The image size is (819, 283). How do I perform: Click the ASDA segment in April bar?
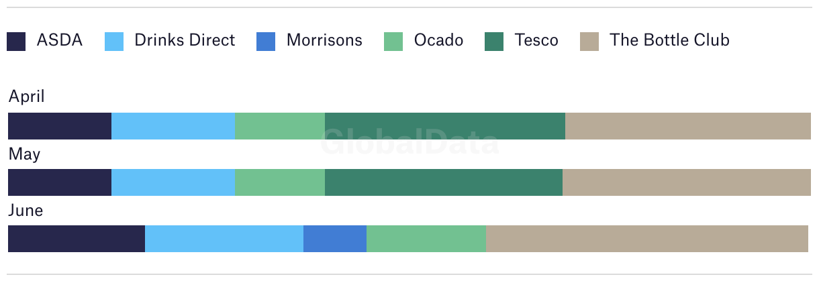(60, 126)
